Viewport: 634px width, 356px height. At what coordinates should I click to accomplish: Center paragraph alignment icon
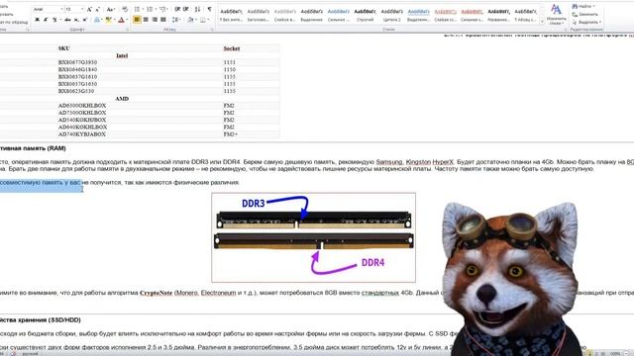[x=146, y=20]
